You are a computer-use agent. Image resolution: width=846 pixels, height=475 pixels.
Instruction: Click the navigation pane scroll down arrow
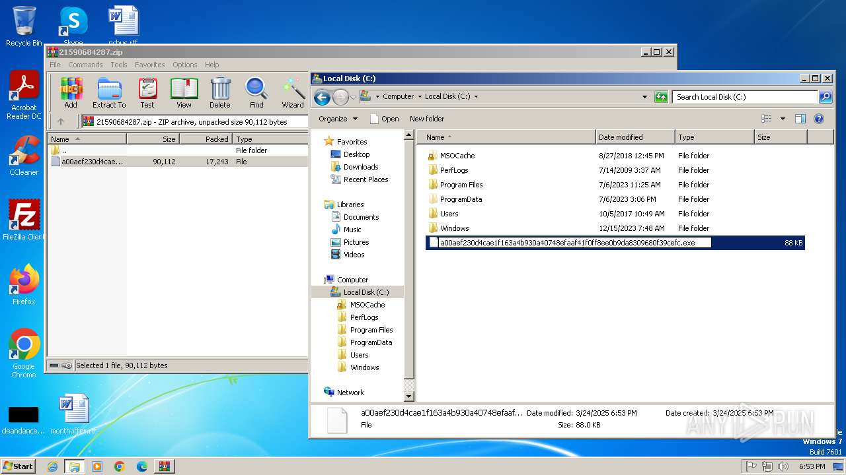click(x=409, y=396)
